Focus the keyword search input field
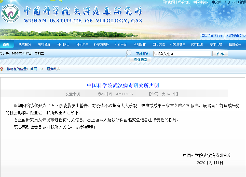The width and height of the screenshot is (246, 177). [182, 54]
